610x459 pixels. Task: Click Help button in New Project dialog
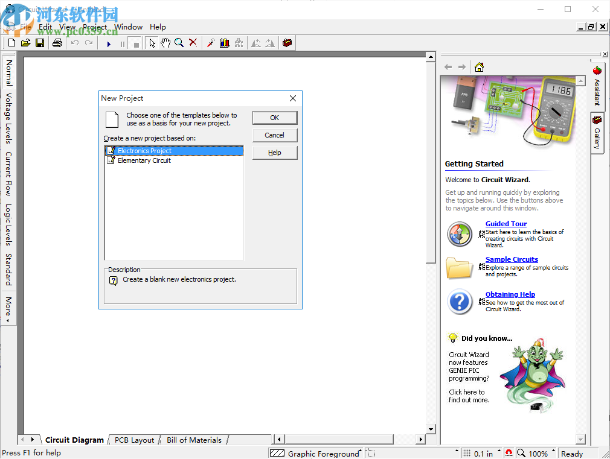[x=275, y=153]
